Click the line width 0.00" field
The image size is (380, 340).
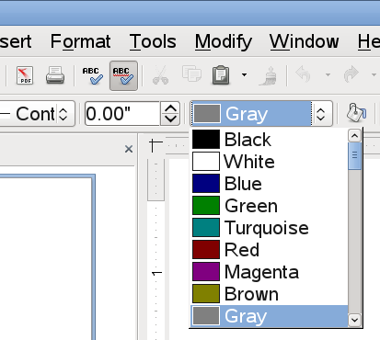point(122,114)
